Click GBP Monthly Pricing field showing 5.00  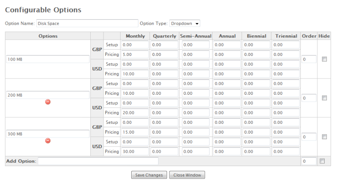tap(135, 55)
